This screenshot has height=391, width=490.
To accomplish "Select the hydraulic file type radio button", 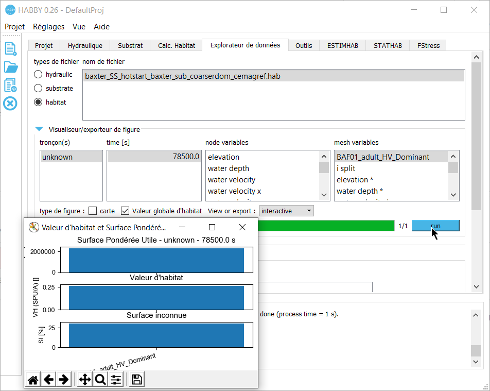I will coord(38,75).
